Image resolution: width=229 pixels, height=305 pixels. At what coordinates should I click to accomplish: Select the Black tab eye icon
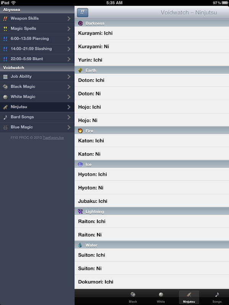point(133,294)
